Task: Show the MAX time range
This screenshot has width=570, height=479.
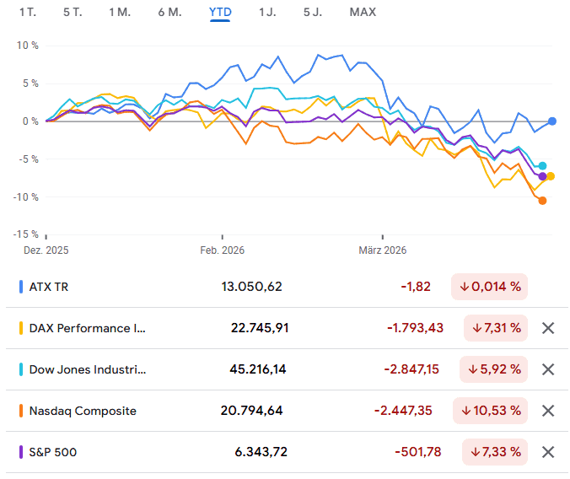Action: pyautogui.click(x=363, y=12)
